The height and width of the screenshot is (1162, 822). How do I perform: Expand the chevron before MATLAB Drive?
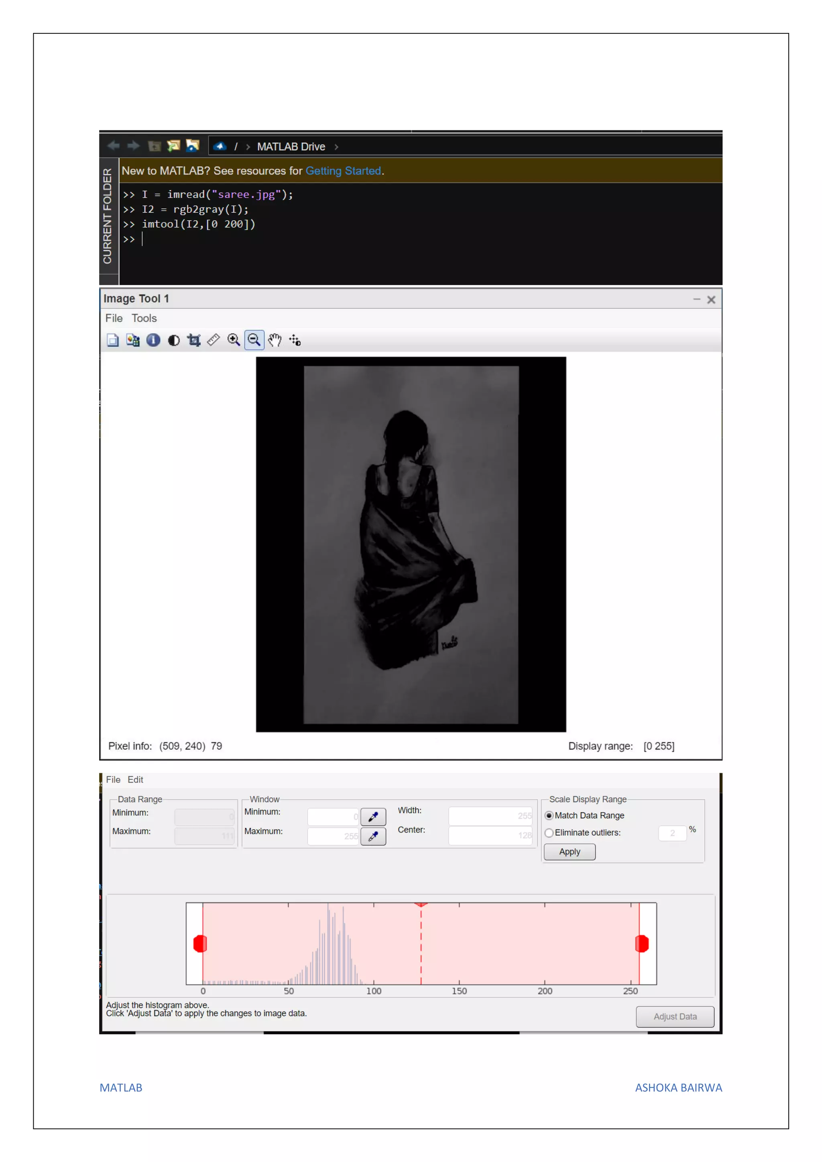click(x=248, y=147)
